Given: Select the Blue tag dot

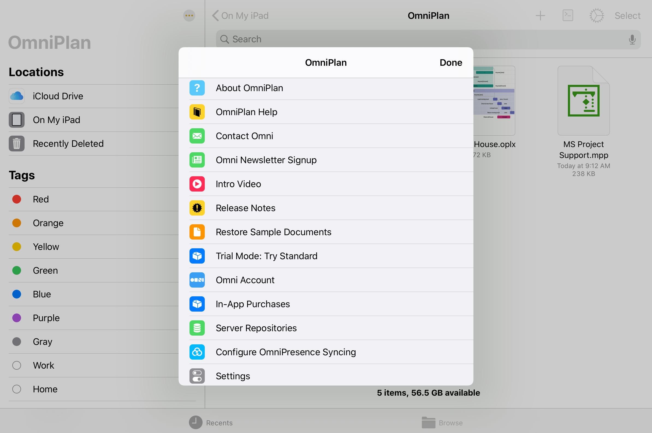Looking at the screenshot, I should coord(17,294).
